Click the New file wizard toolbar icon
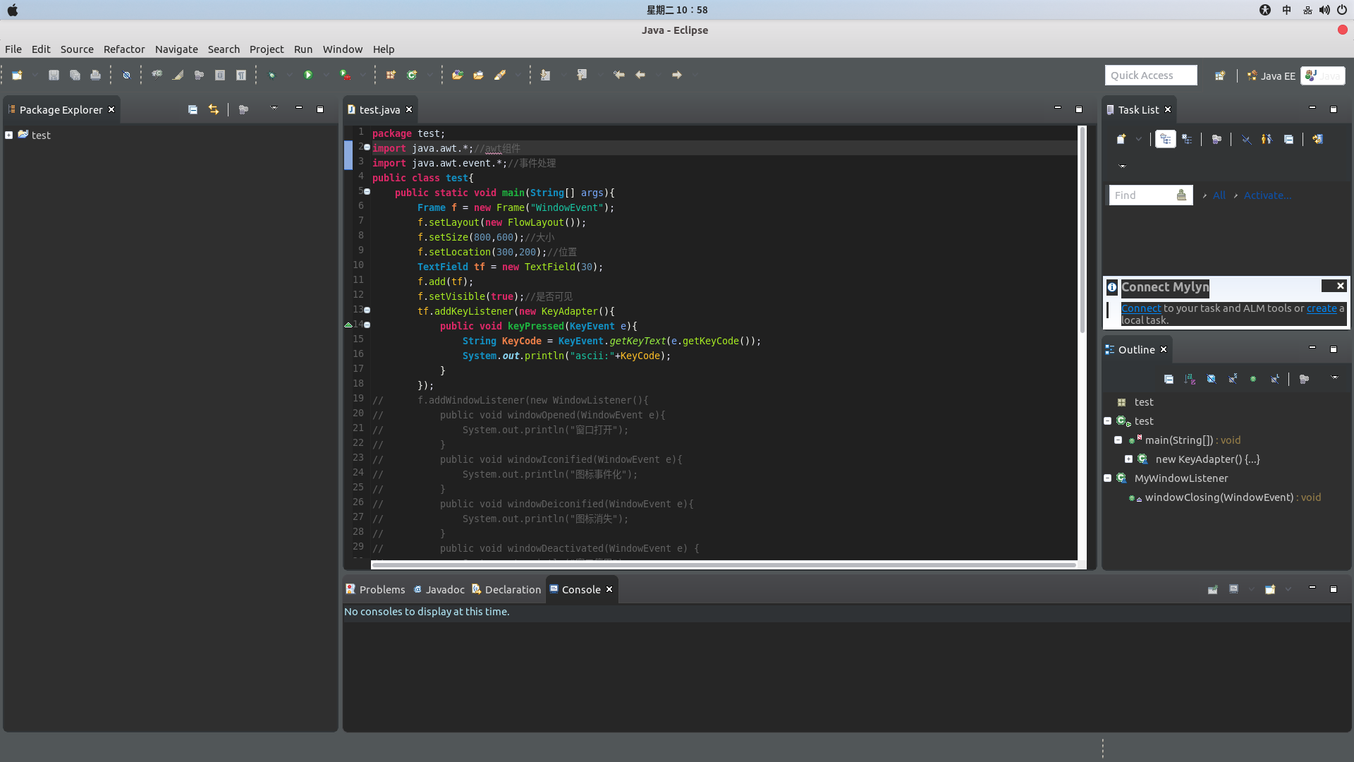 point(17,75)
